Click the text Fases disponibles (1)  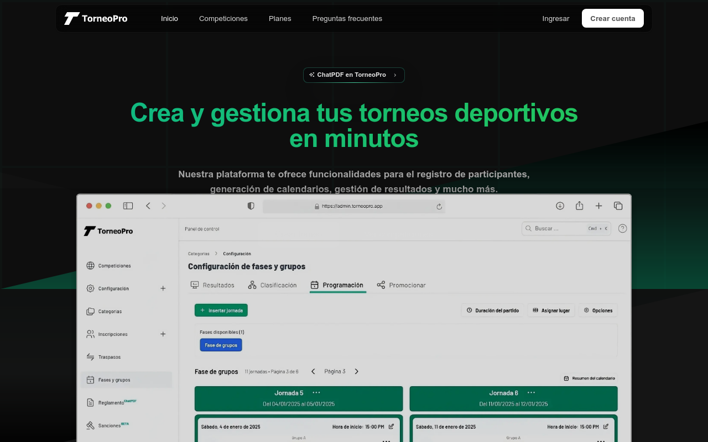click(x=222, y=332)
